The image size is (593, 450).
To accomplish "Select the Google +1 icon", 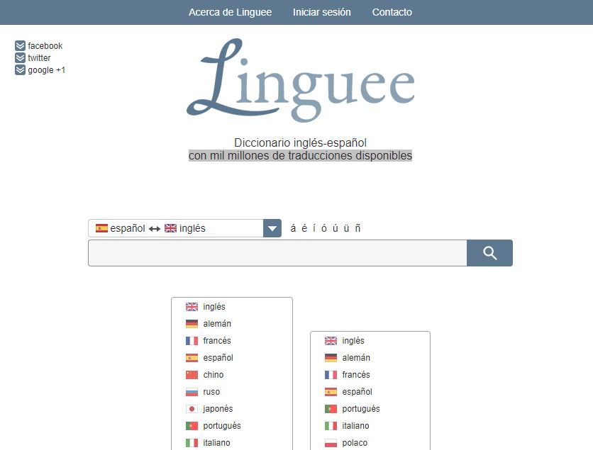I will point(19,69).
